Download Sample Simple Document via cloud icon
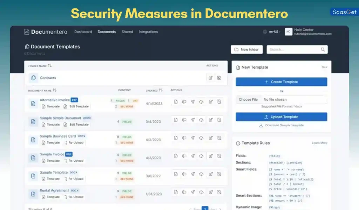The width and height of the screenshot is (359, 210). (201, 120)
